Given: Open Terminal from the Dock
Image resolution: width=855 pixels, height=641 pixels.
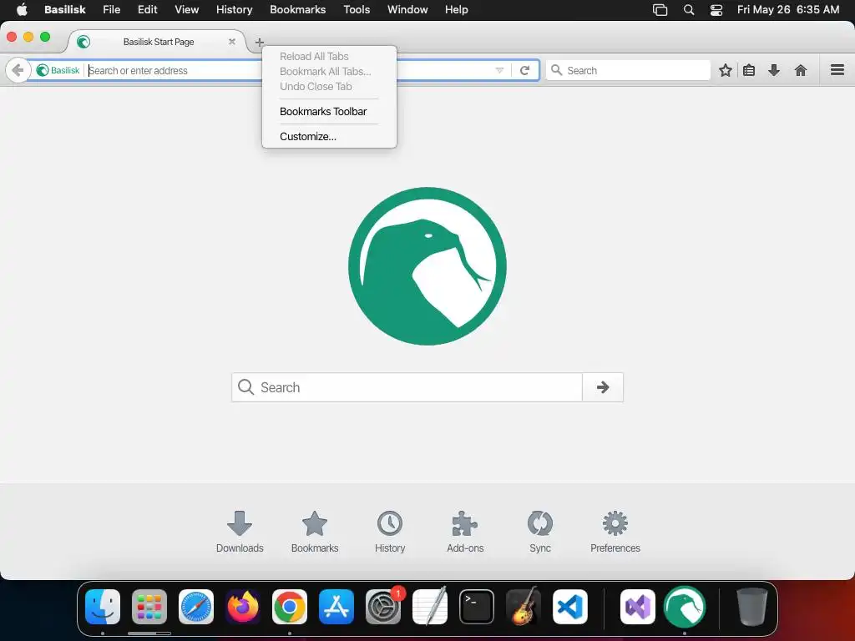Looking at the screenshot, I should [x=477, y=607].
